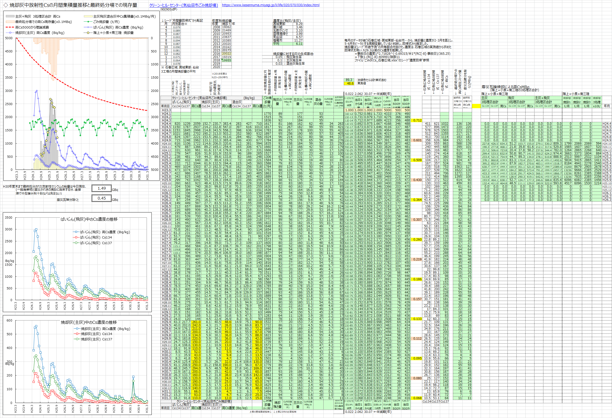Image resolution: width=612 pixels, height=418 pixels.
Task: Select the note ※2018年度は h23~29の平均
Action: pos(220,75)
